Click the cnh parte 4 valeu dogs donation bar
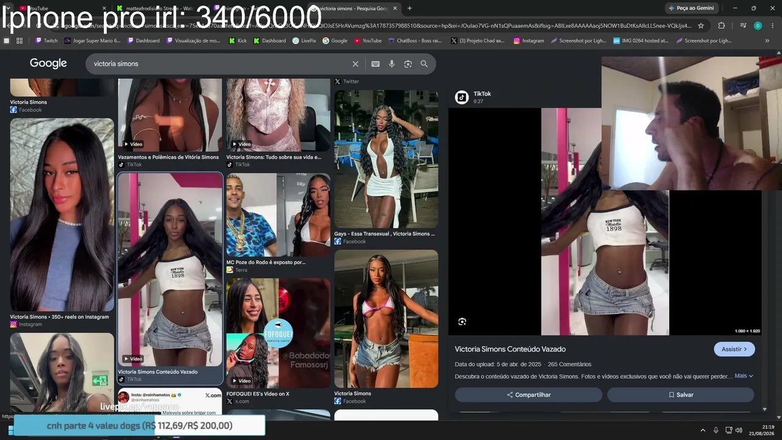782x440 pixels. (x=139, y=425)
